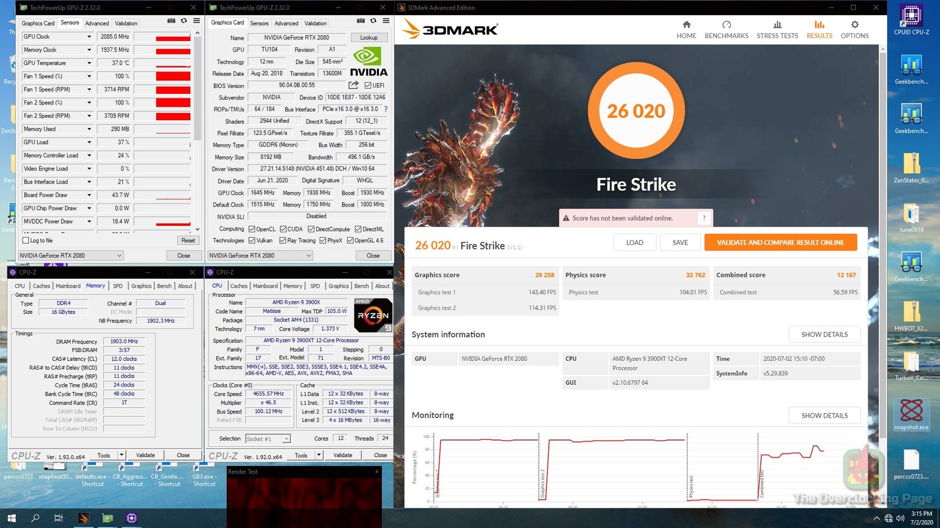This screenshot has height=528, width=940.
Task: Click camera screenshot icon in GPU-Z Sensors window
Action: [x=171, y=21]
